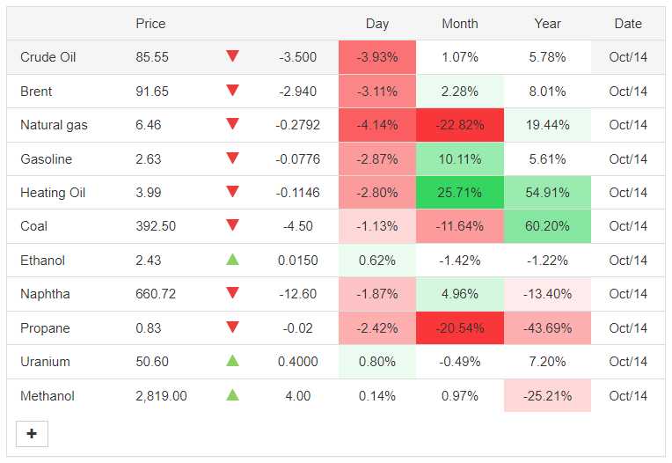Click the 0.62% day change for Ethanol
Viewport: 672px width, 463px height.
pos(377,261)
